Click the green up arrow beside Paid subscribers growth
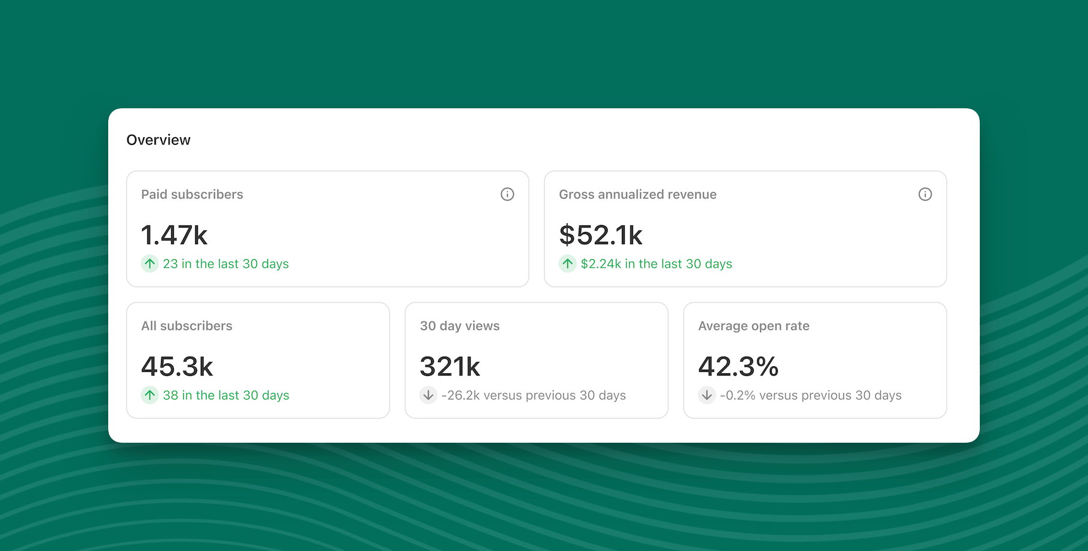This screenshot has height=551, width=1088. point(150,263)
